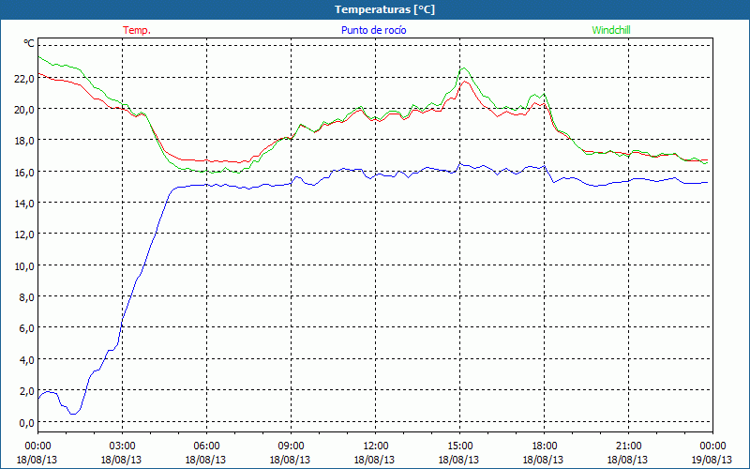Click the 22,0 value on the y-axis
Image resolution: width=750 pixels, height=469 pixels.
[24, 79]
